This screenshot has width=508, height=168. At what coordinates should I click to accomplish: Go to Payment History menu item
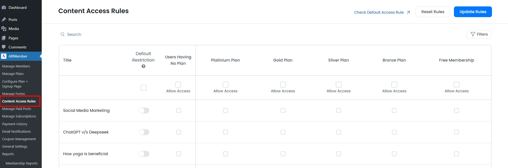point(15,124)
